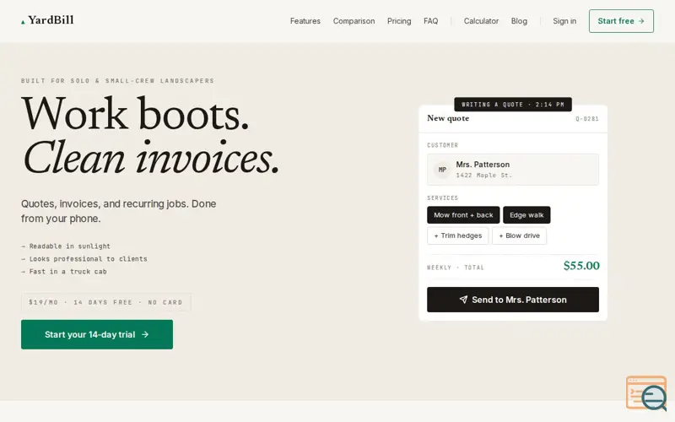Click the '$19/MO · 14 DAYS FREE · NO CARD' badge
Screen dimensions: 675x422
[106, 302]
